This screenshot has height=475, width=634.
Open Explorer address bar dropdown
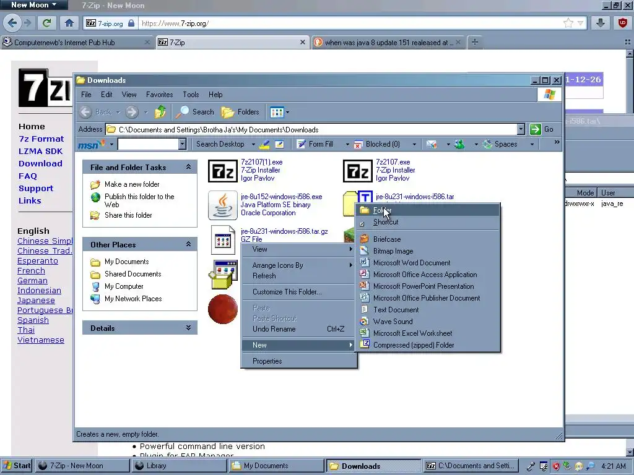tap(521, 129)
